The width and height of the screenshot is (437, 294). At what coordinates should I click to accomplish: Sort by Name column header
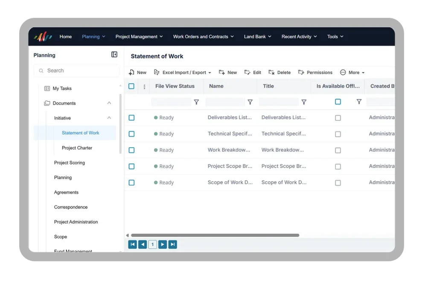click(x=216, y=86)
